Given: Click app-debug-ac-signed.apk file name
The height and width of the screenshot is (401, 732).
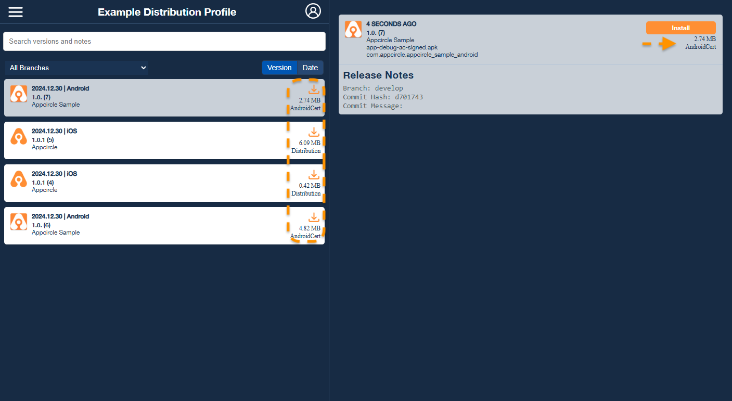Looking at the screenshot, I should click(402, 47).
